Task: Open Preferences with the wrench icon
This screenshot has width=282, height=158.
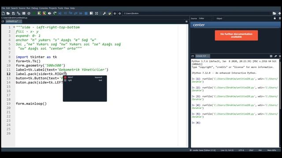Action: click(104, 14)
